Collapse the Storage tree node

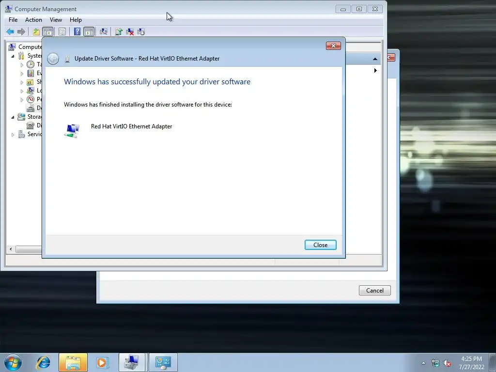[x=13, y=117]
